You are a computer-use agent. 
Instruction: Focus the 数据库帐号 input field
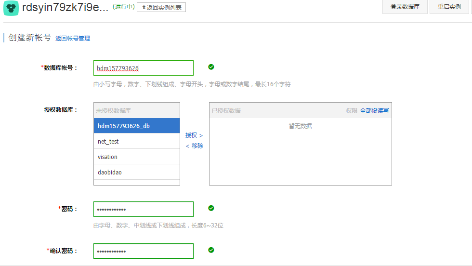[x=144, y=68]
